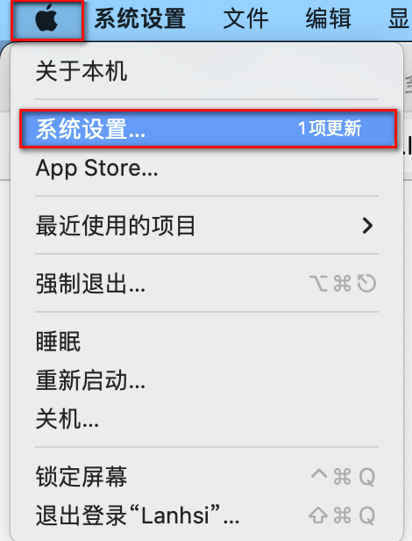412x541 pixels.
Task: Open the 系统设置 app menu in menu bar
Action: click(x=140, y=19)
